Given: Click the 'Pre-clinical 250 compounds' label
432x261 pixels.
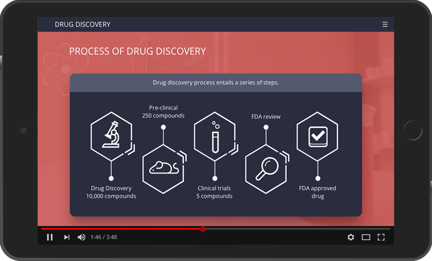Looking at the screenshot, I should [x=163, y=112].
